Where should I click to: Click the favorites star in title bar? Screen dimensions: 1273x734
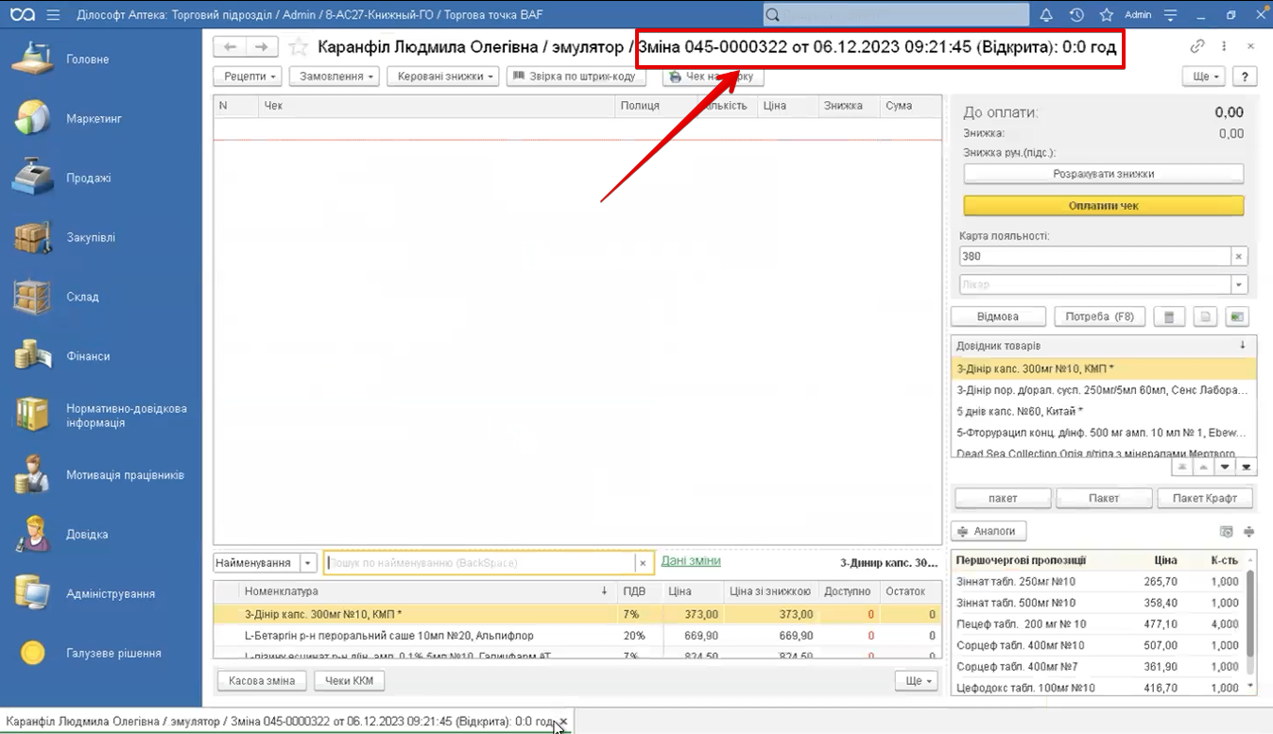(x=1106, y=15)
